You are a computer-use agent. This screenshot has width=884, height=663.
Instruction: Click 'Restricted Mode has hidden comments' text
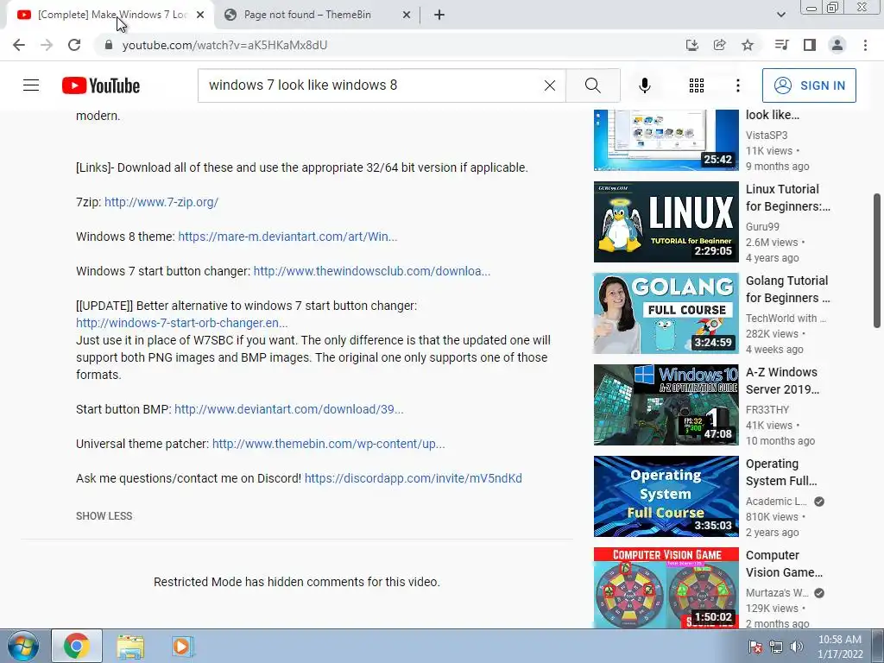pos(297,582)
